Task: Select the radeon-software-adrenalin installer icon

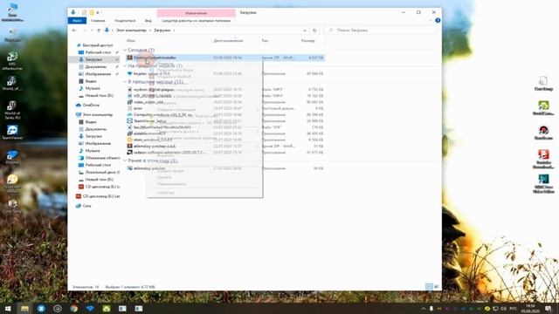Action: (x=130, y=152)
